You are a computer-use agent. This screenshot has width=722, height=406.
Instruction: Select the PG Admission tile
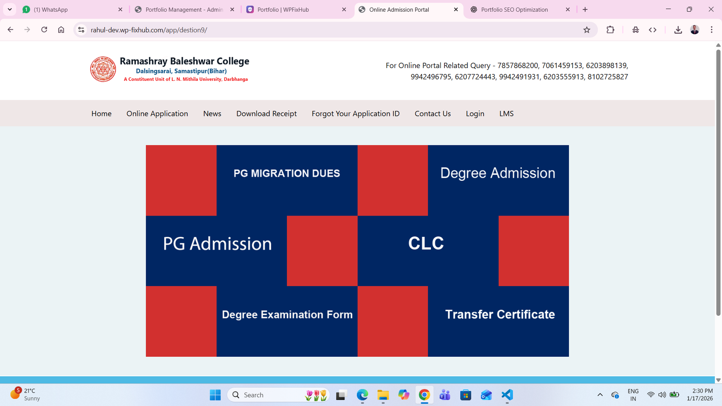pos(217,244)
